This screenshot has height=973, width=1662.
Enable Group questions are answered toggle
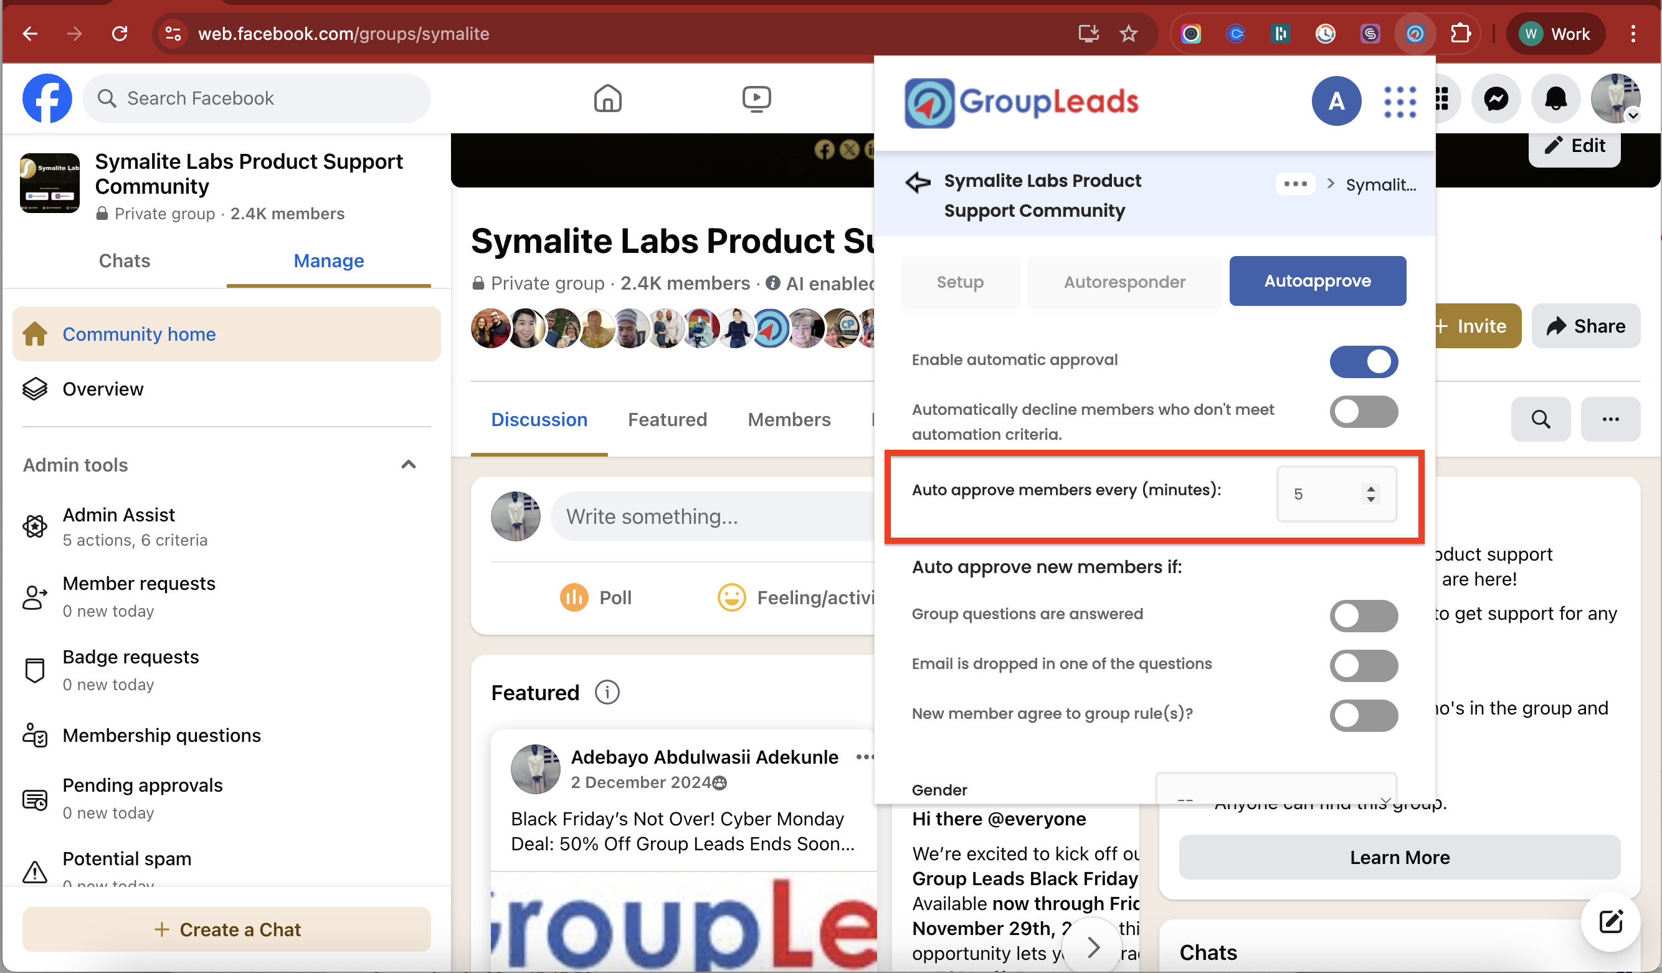pyautogui.click(x=1363, y=615)
